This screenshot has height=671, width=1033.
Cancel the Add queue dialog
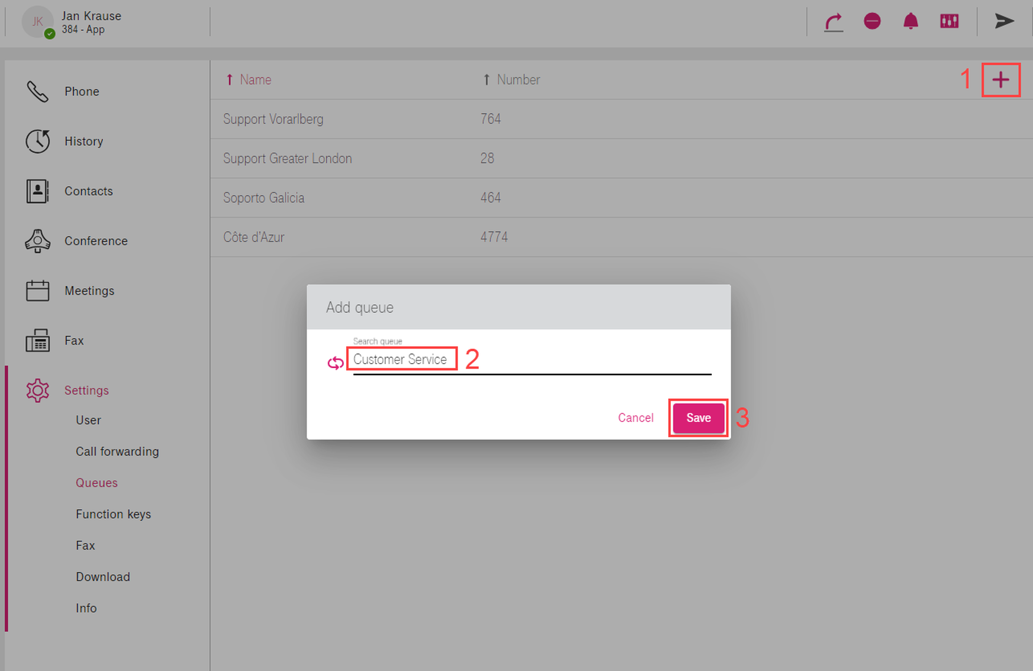click(635, 418)
